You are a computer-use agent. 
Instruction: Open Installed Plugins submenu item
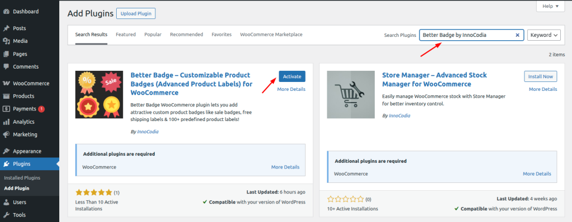pos(22,178)
